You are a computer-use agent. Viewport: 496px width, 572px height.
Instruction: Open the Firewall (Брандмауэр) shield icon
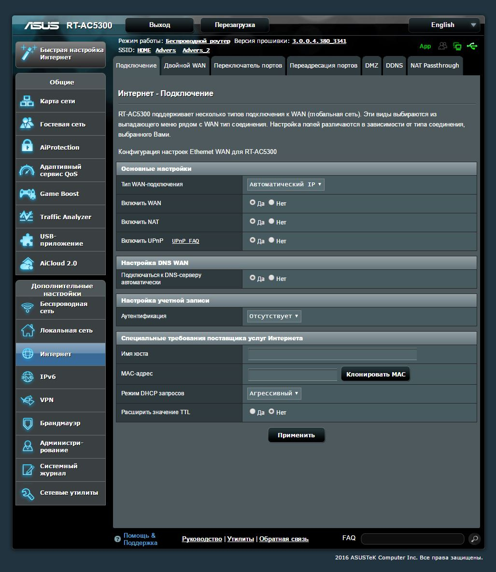tap(28, 423)
